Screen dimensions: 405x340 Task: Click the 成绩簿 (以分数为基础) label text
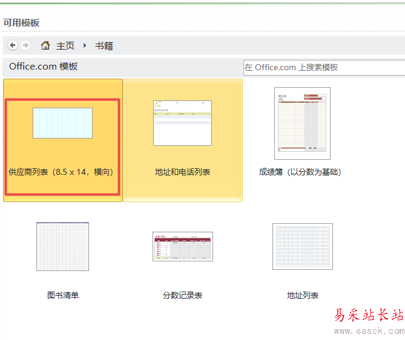[300, 172]
